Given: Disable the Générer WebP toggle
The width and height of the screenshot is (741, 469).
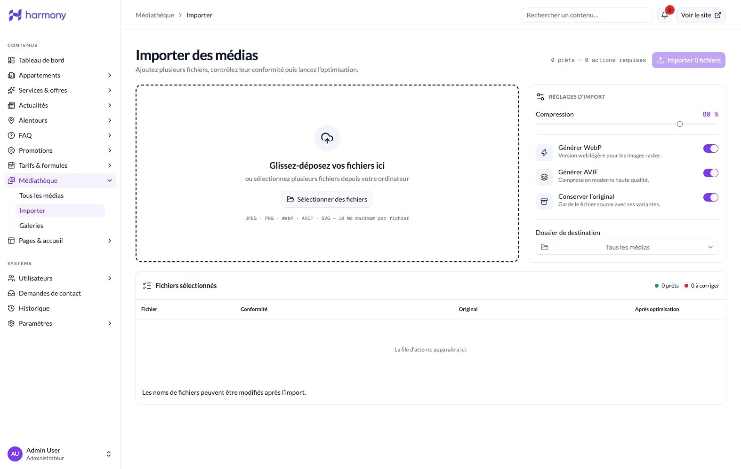Looking at the screenshot, I should click(711, 149).
